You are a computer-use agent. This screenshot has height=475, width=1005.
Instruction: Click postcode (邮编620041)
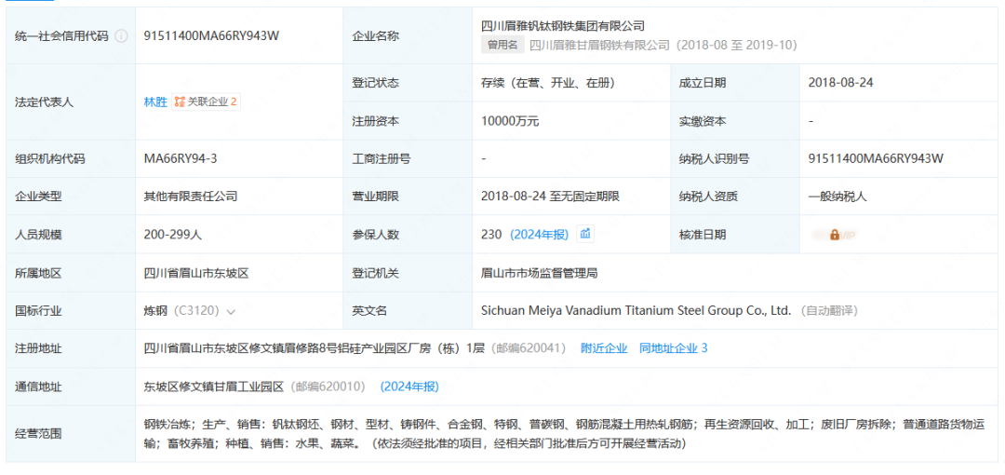(x=529, y=348)
